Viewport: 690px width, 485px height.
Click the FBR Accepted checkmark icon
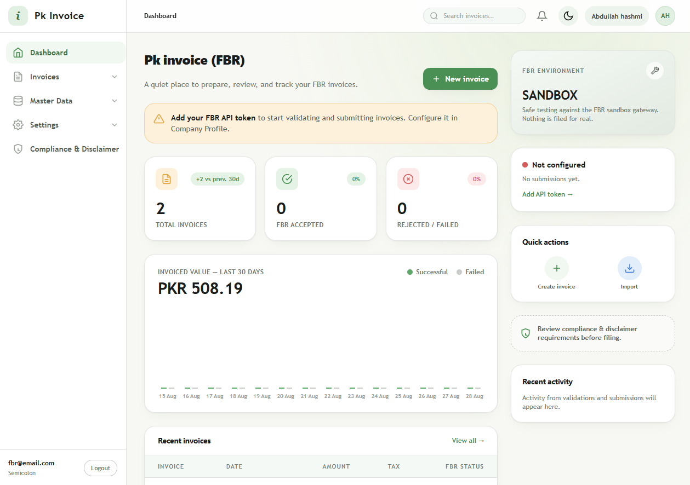pyautogui.click(x=287, y=179)
